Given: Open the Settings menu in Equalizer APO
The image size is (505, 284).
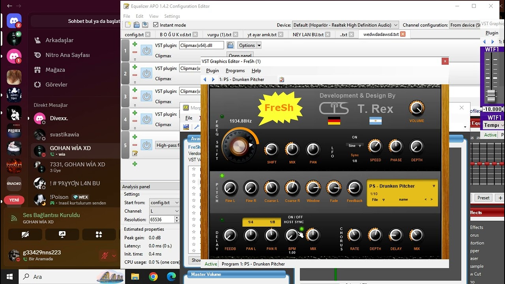Looking at the screenshot, I should 172,16.
